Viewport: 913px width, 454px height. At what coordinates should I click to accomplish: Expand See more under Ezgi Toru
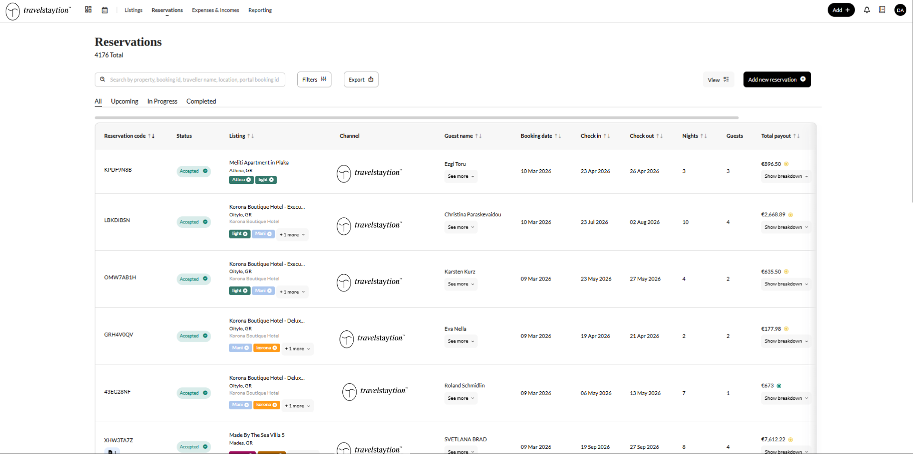(461, 176)
